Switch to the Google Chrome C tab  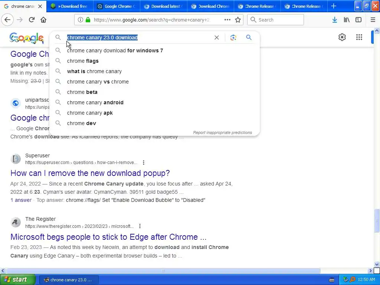(117, 6)
